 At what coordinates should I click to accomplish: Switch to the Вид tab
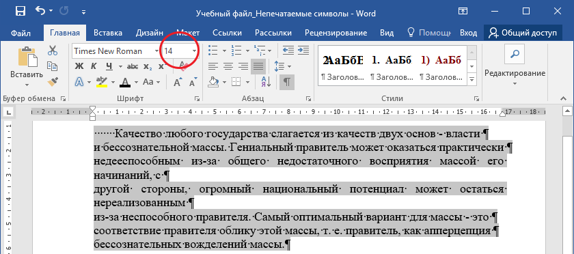point(387,33)
